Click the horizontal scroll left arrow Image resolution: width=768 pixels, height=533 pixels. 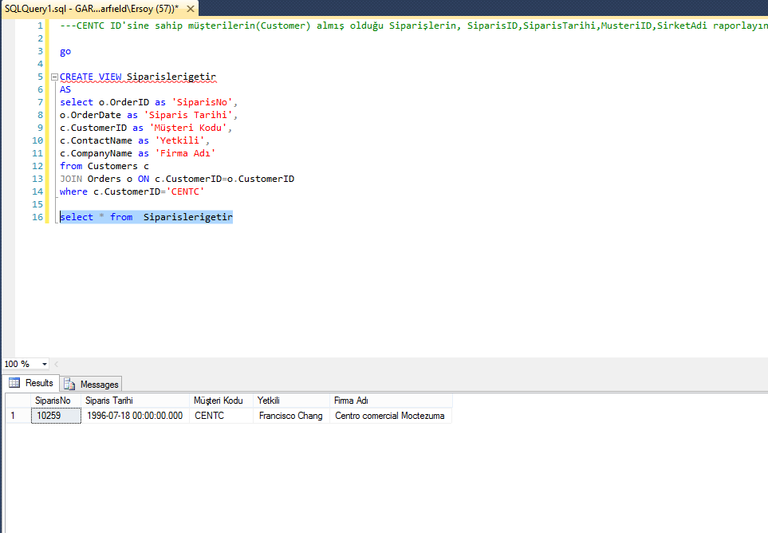point(57,364)
